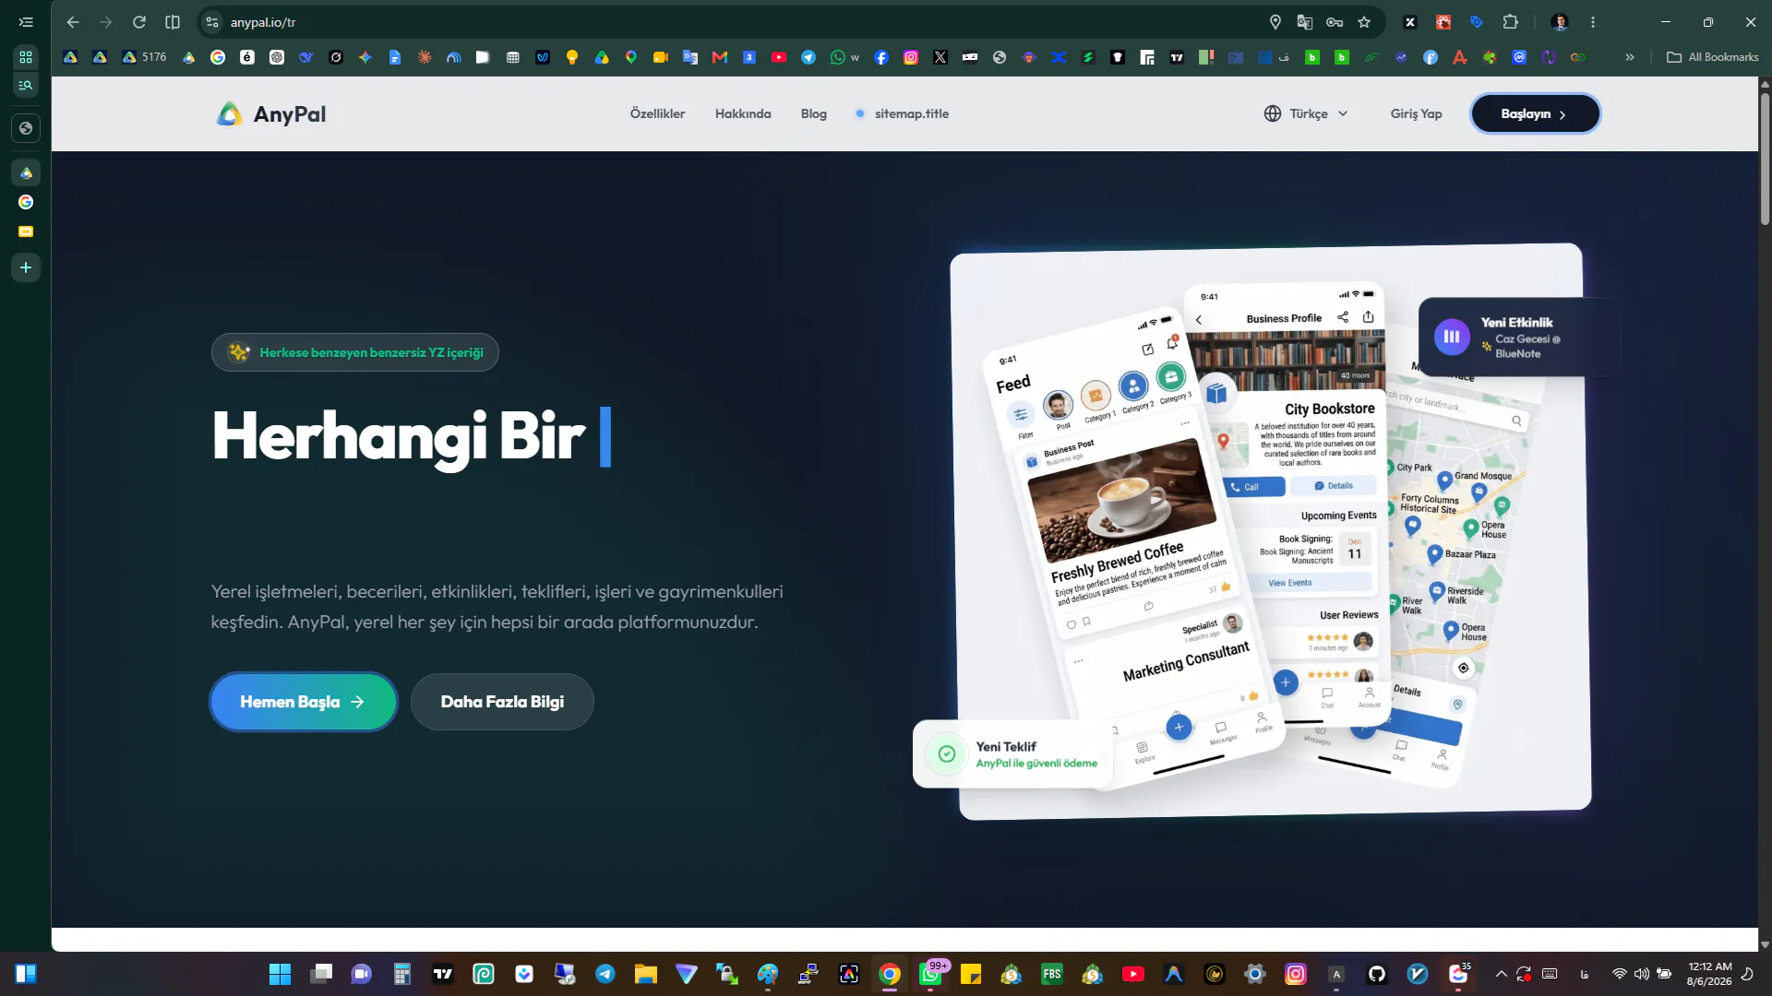
Task: Open the Facebook bookmark in bookmarks bar
Action: (881, 57)
